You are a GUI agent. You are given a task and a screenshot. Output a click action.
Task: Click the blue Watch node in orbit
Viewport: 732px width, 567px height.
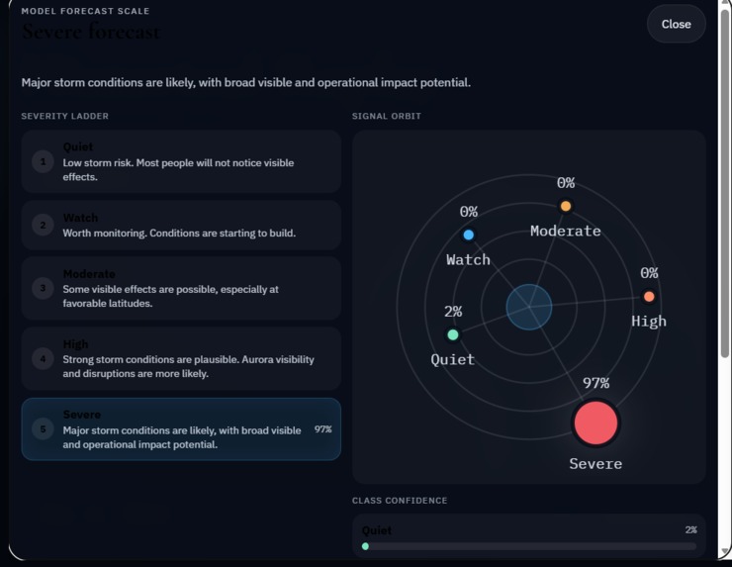tap(468, 235)
